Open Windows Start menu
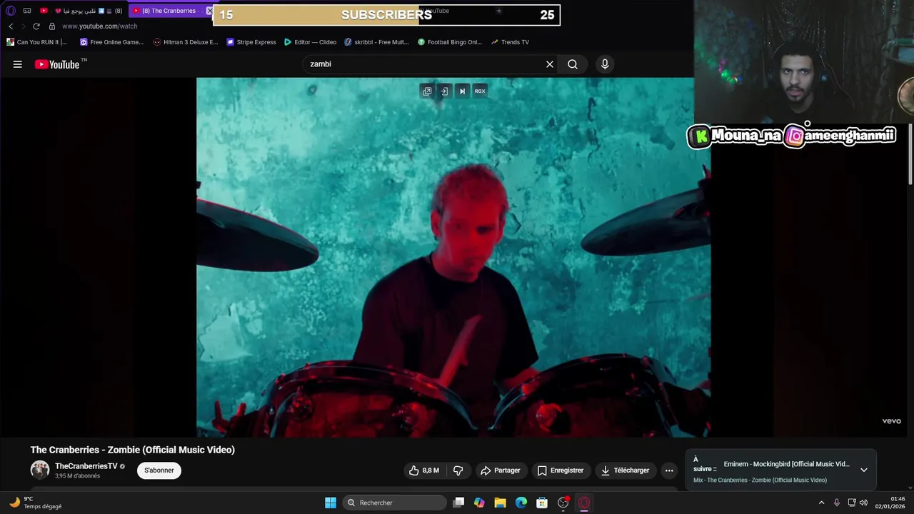 coord(331,503)
